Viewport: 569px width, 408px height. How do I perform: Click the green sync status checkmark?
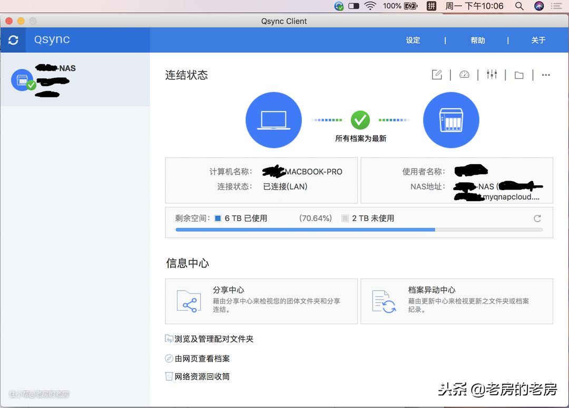point(360,120)
